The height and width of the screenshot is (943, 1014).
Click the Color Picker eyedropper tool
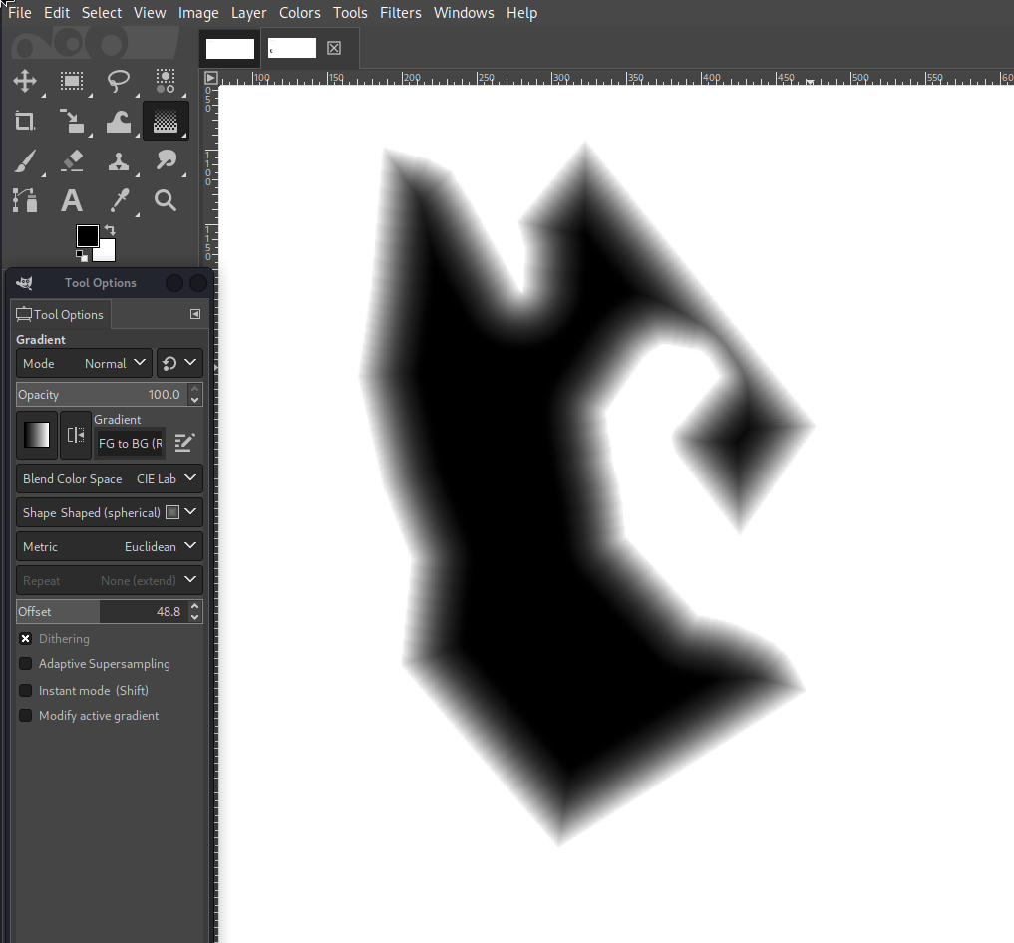[119, 201]
